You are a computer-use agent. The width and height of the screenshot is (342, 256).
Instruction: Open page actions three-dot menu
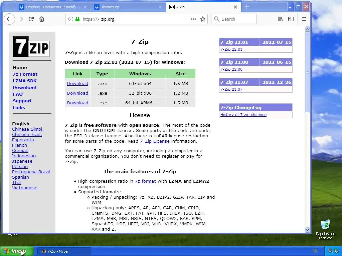pyautogui.click(x=193, y=19)
